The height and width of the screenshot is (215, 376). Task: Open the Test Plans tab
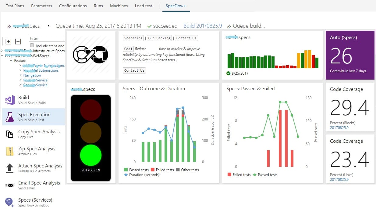[15, 6]
